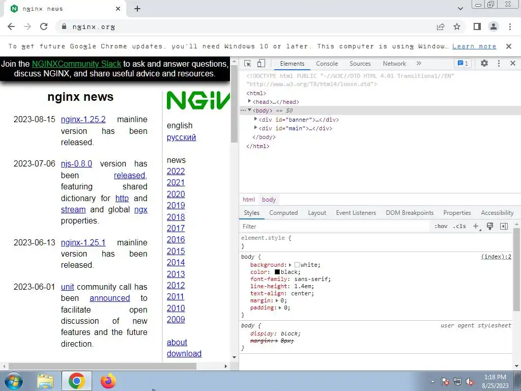Click the Learn more link

click(474, 46)
